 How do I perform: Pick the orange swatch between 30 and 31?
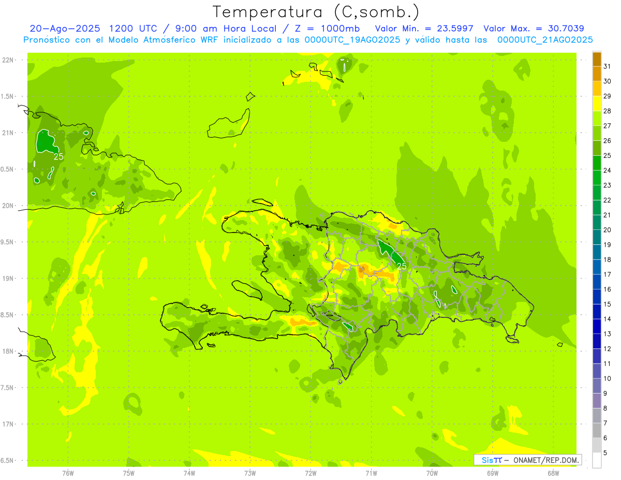pos(597,74)
